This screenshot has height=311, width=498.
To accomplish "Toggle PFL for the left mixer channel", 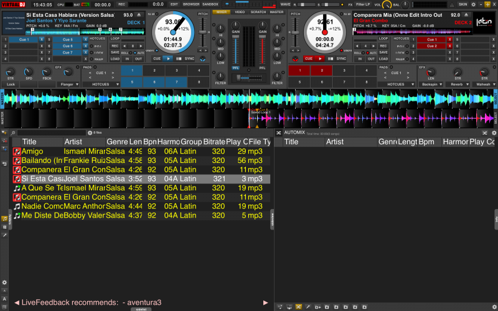I will point(236,68).
